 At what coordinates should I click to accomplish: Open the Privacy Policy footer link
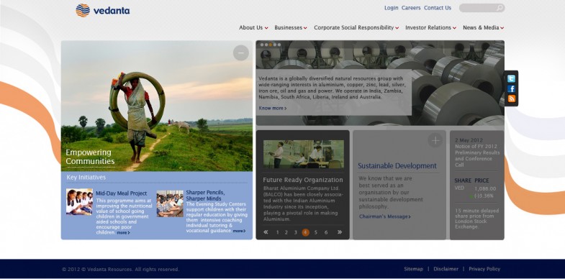tap(484, 269)
